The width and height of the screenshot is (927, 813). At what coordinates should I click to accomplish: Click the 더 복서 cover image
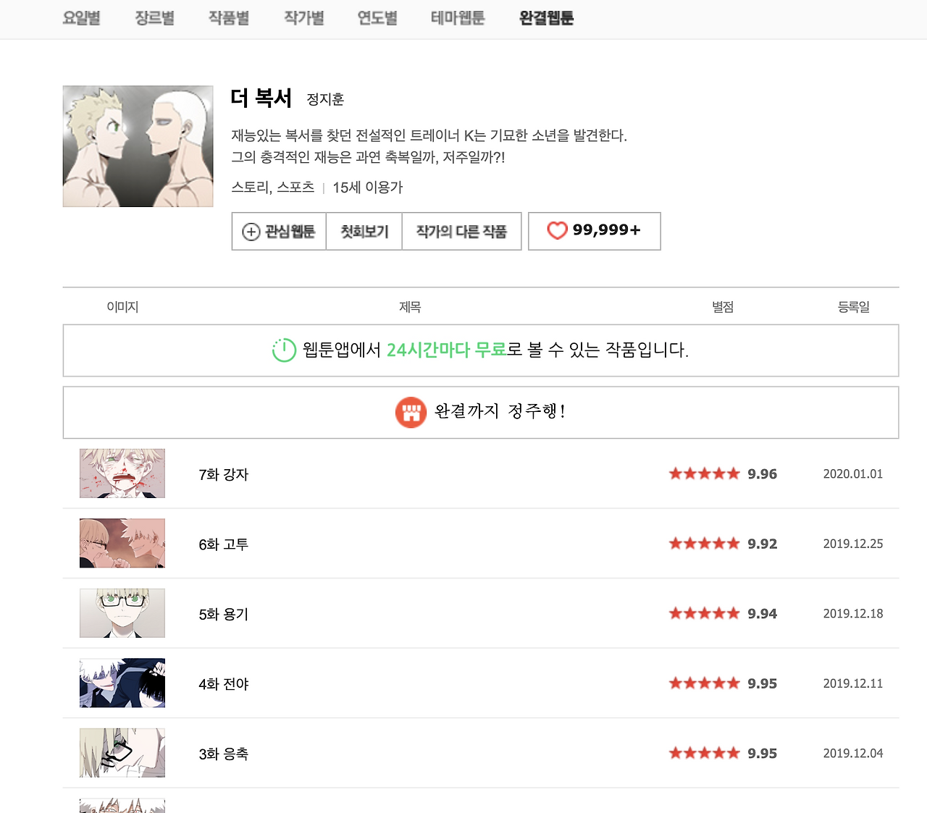pos(138,146)
